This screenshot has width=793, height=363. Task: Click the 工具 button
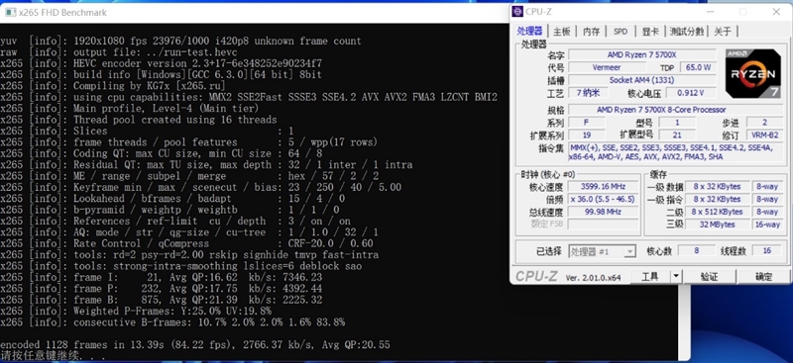click(650, 277)
